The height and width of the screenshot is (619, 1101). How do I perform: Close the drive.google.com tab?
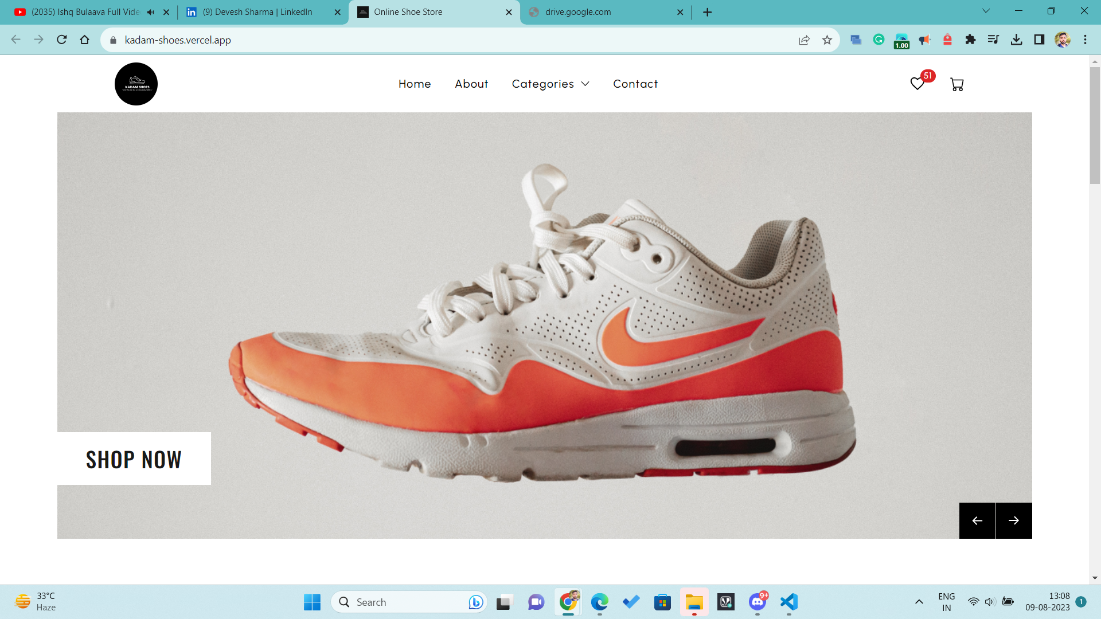680,12
